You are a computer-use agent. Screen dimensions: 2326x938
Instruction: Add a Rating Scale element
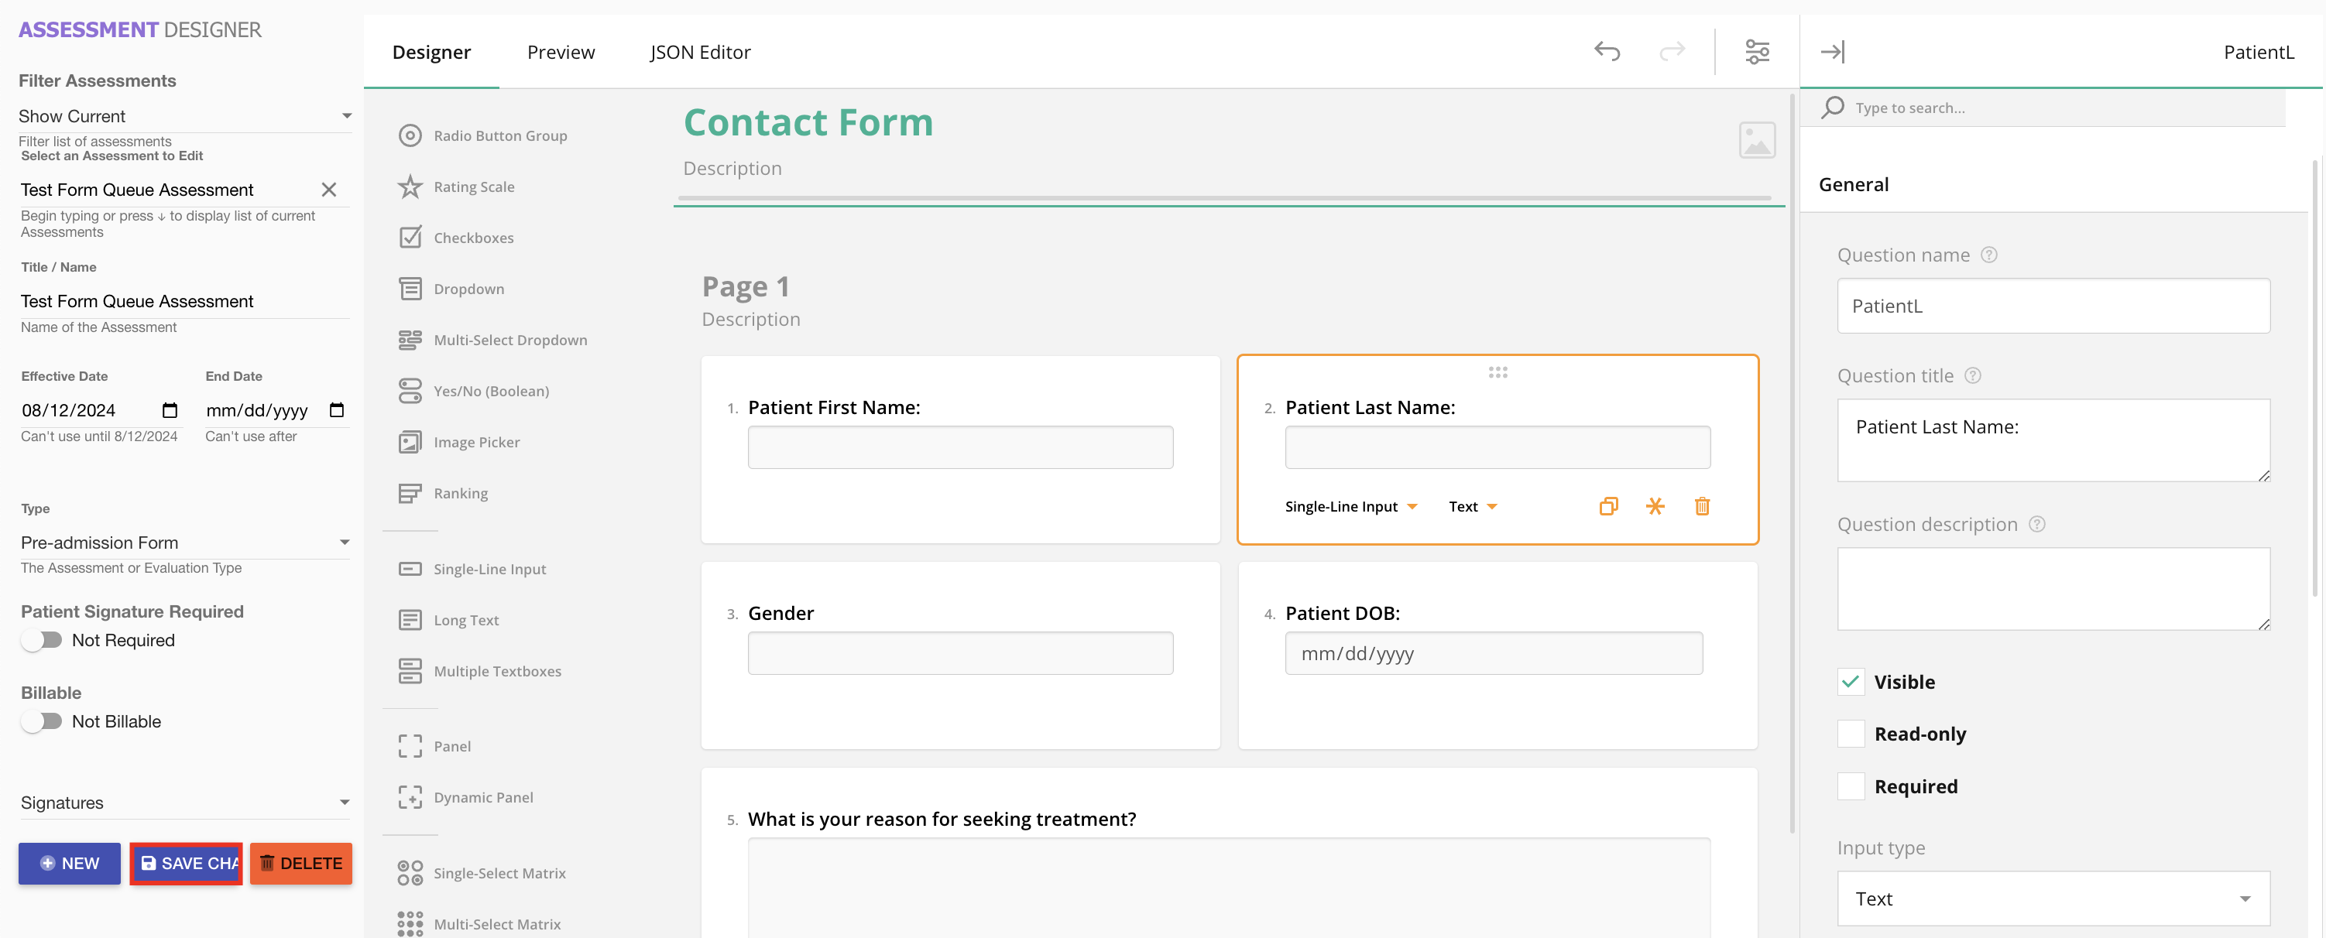coord(473,187)
